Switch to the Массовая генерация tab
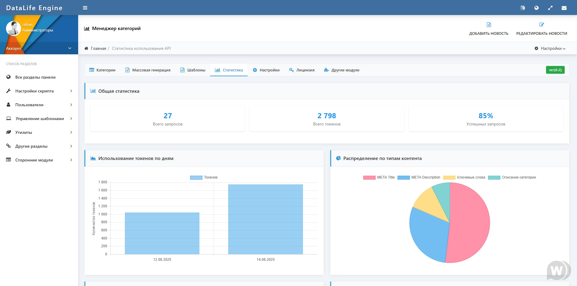577x286 pixels. coord(148,70)
